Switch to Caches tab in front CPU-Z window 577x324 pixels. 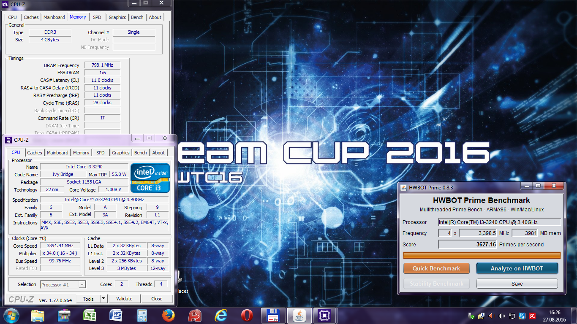(35, 153)
